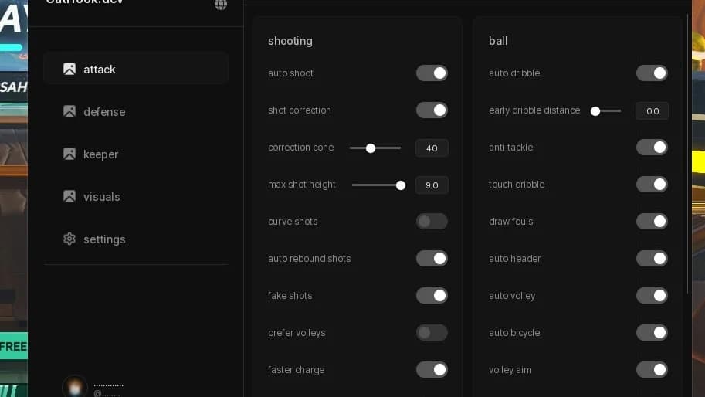This screenshot has height=397, width=705.
Task: Disable the auto shoot toggle
Action: tap(432, 73)
